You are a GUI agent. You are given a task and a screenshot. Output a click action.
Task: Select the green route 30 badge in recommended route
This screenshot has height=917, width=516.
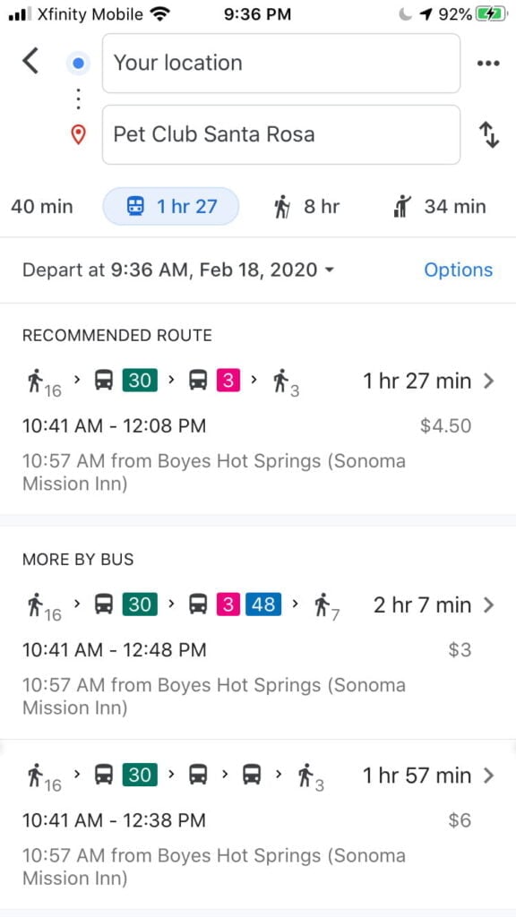[140, 381]
